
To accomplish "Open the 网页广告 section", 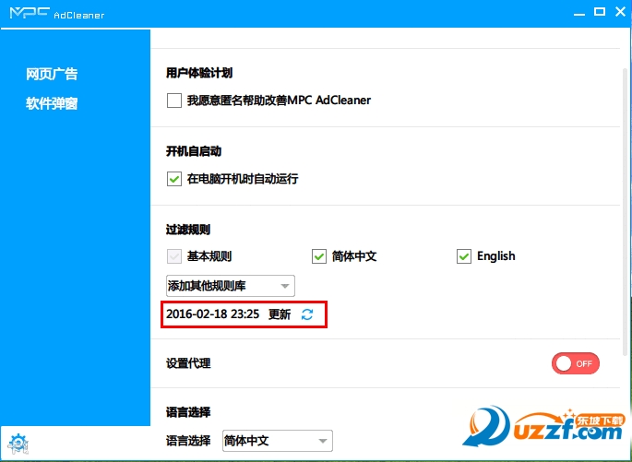I will [x=52, y=74].
